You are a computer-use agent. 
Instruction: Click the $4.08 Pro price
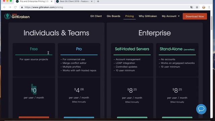pyautogui.click(x=79, y=90)
